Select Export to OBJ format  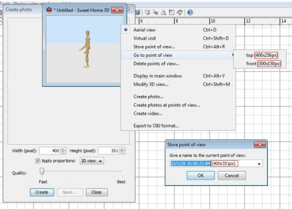(x=178, y=126)
